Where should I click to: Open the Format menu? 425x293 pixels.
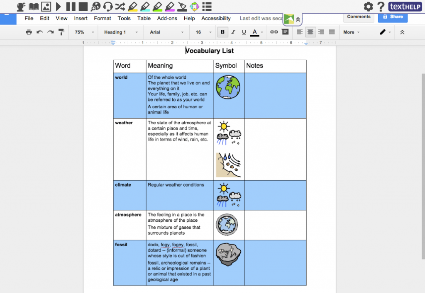tap(103, 18)
